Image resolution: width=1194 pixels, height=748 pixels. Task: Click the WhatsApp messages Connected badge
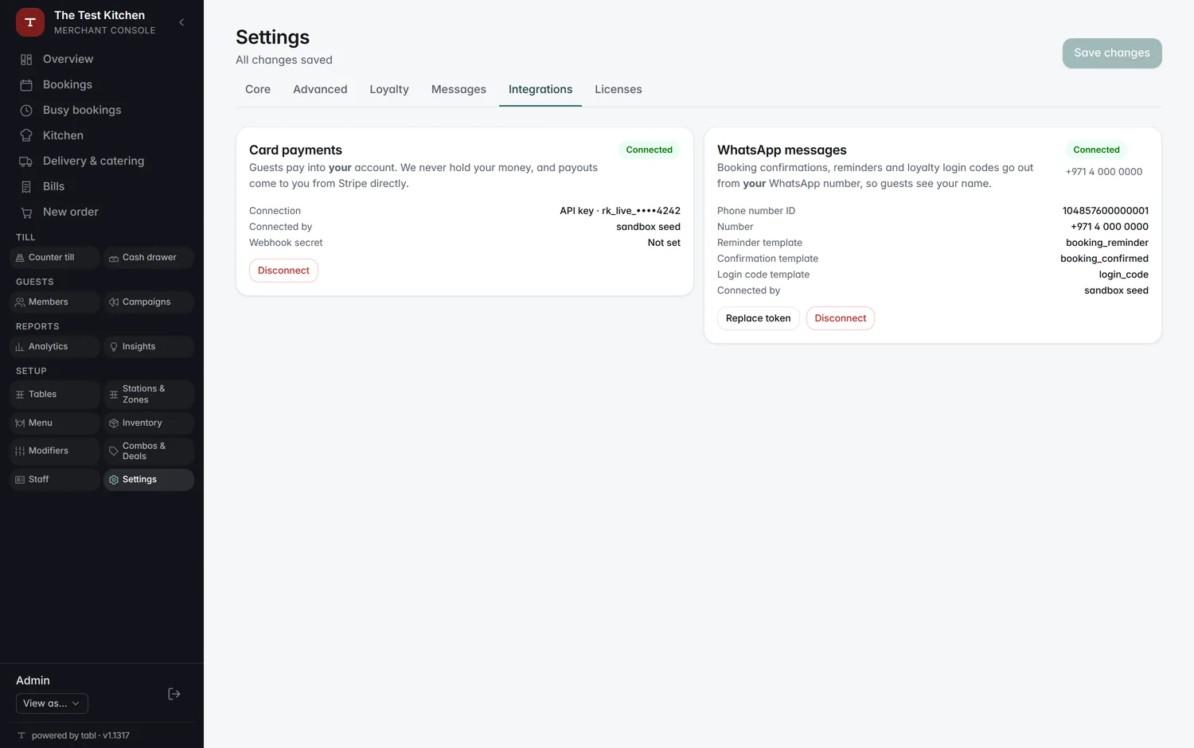pyautogui.click(x=1096, y=150)
